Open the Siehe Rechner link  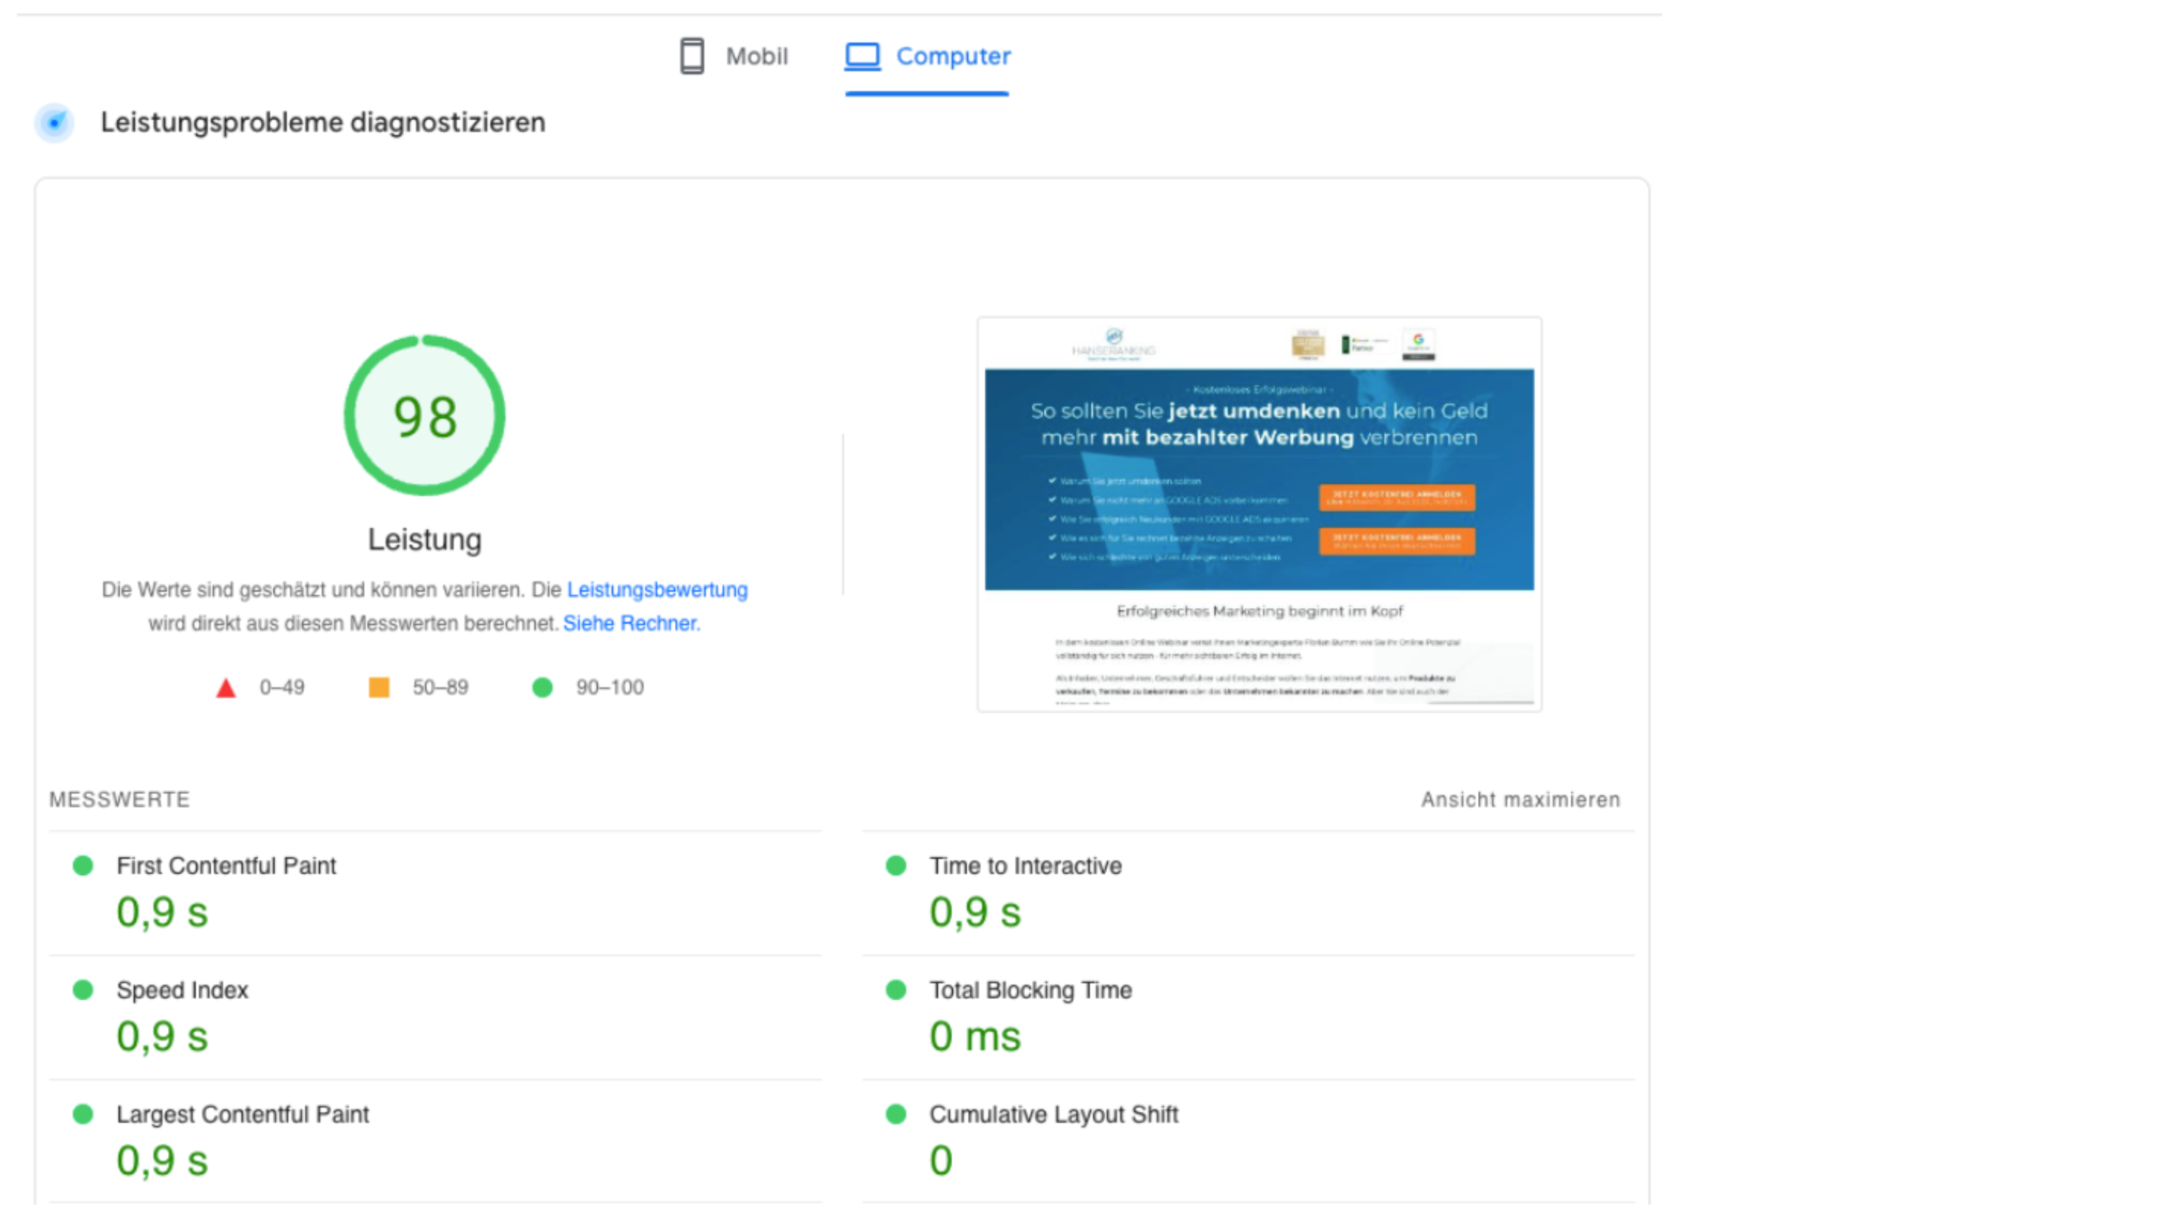click(632, 624)
